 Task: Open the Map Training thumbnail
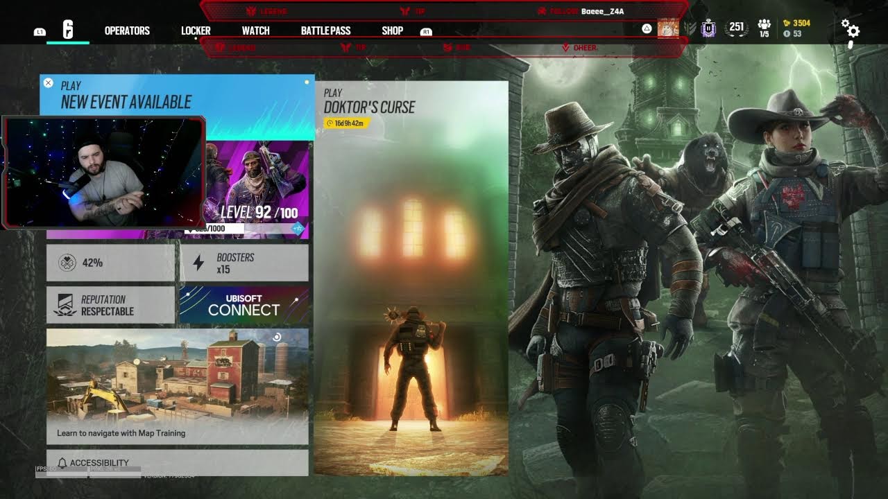(x=177, y=387)
